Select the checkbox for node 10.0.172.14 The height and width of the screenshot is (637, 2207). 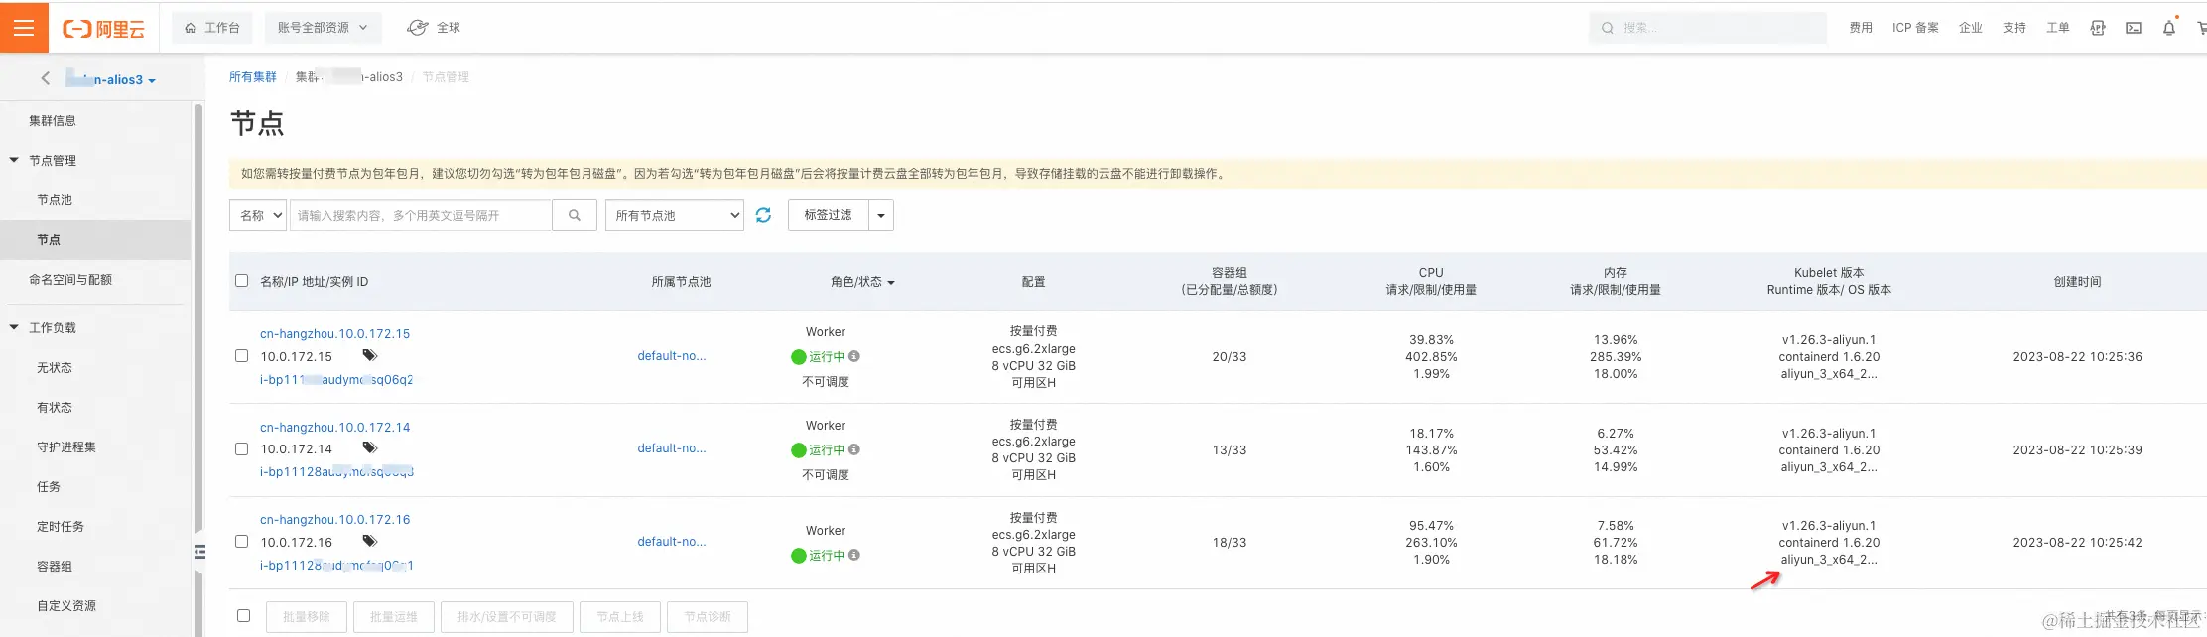click(241, 448)
